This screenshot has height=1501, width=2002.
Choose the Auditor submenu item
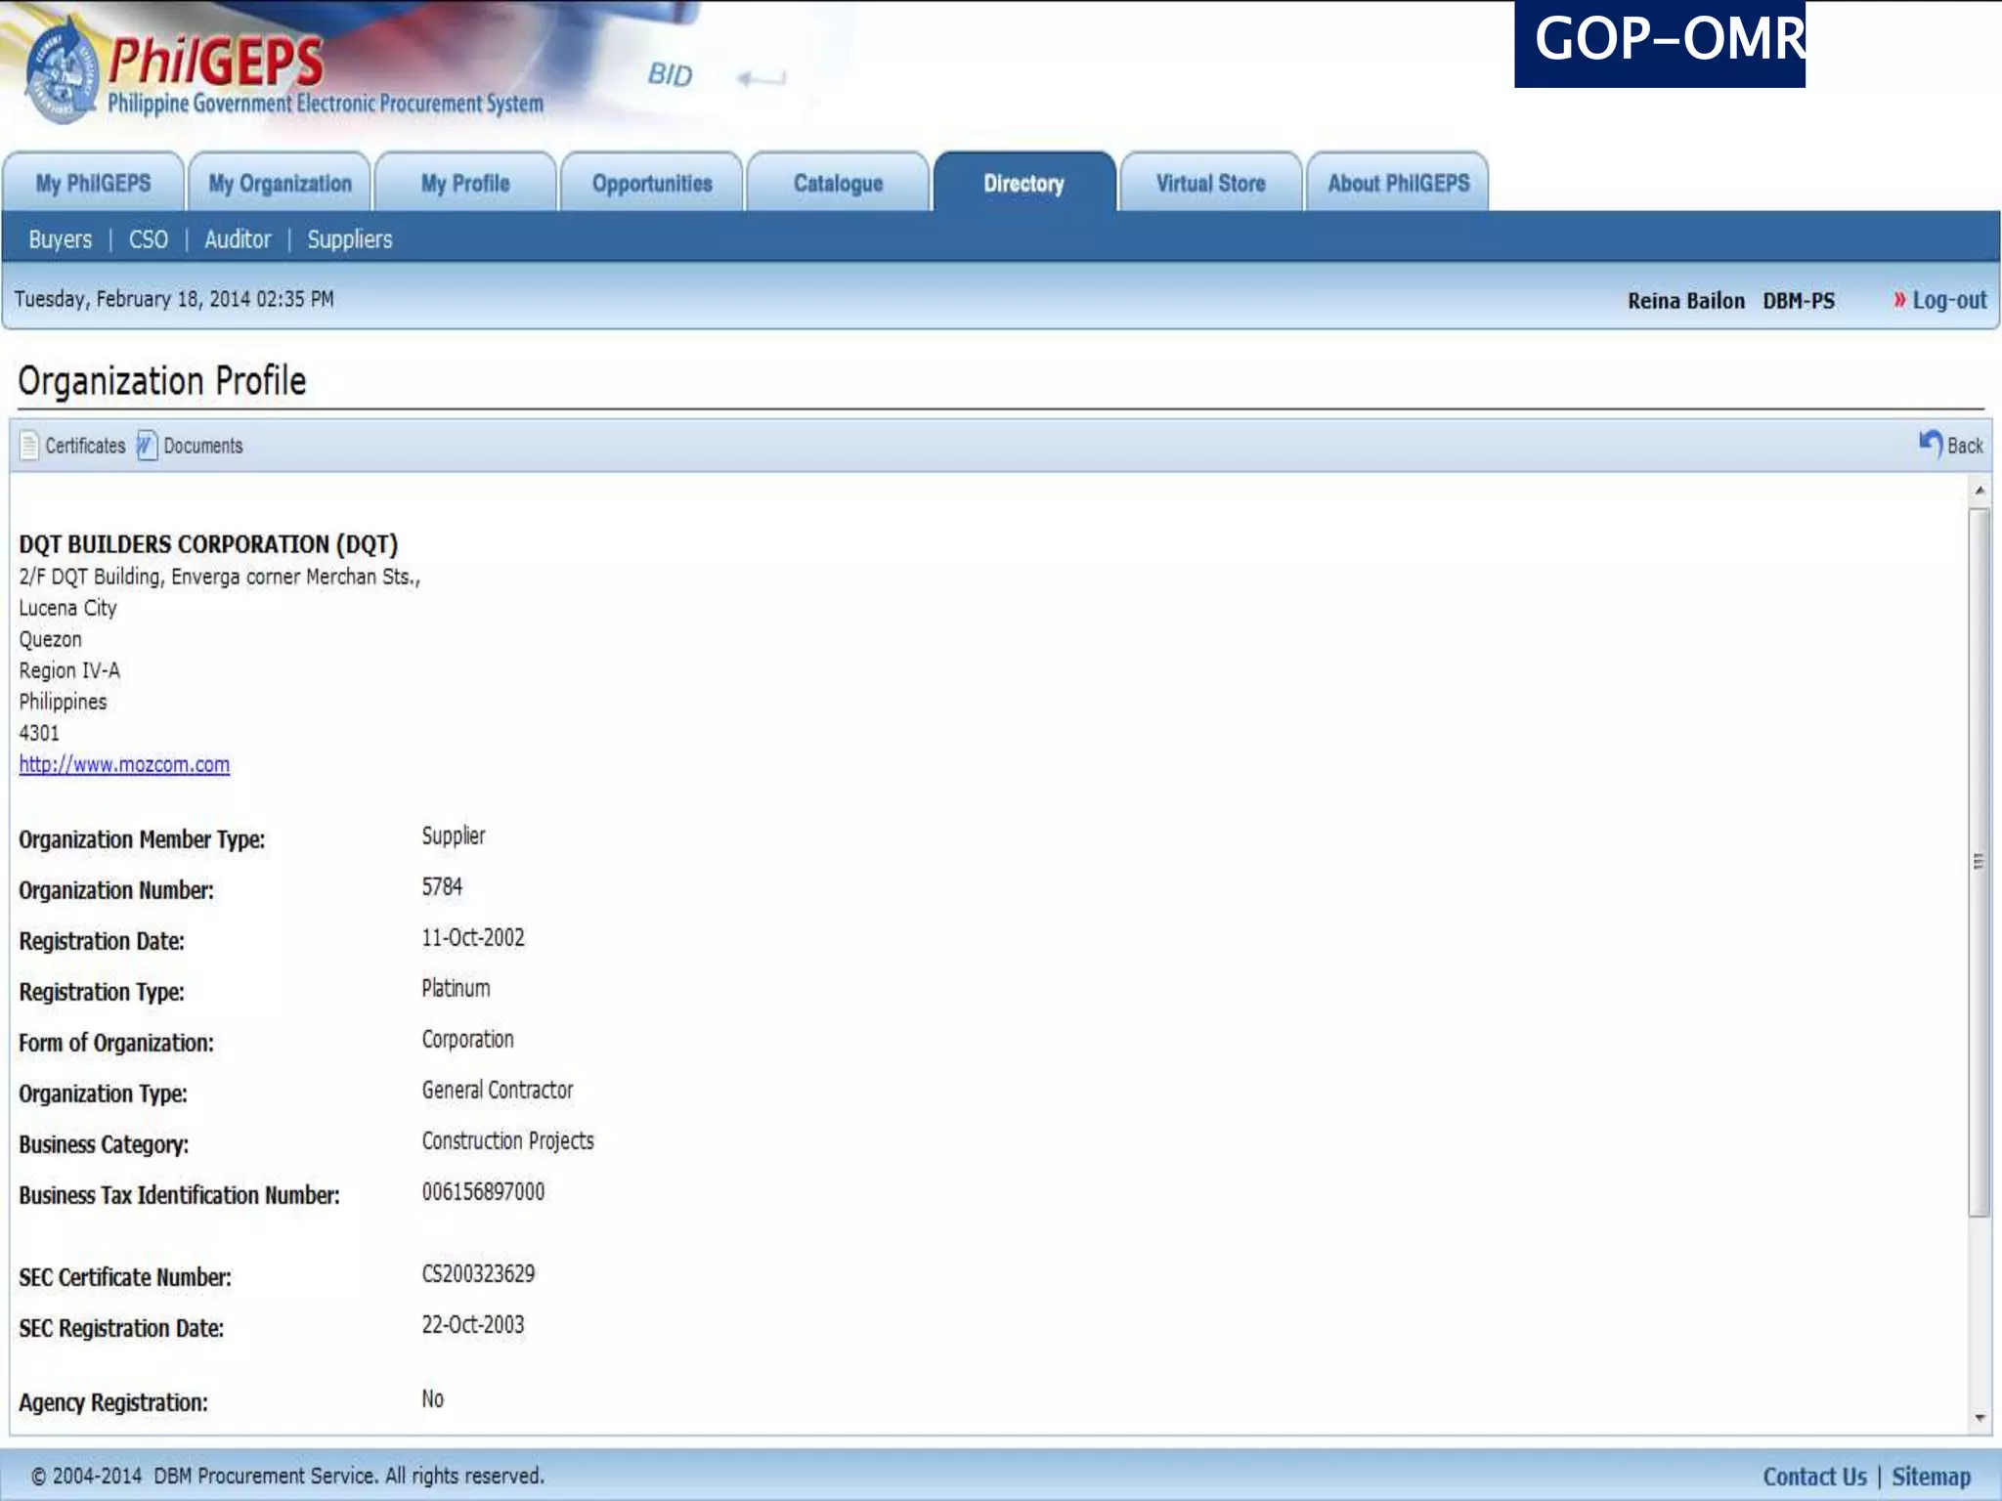pos(238,239)
